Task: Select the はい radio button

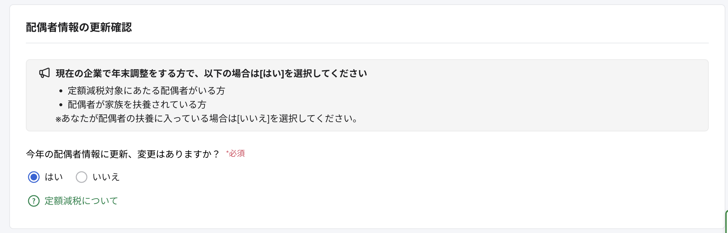Action: pyautogui.click(x=34, y=177)
